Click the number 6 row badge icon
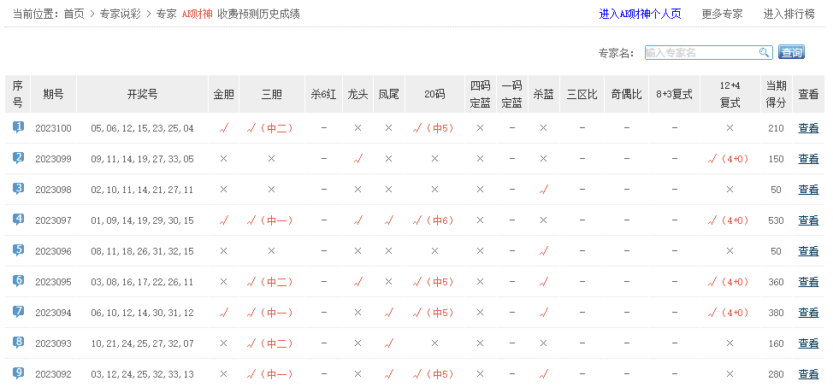Screen dimensions: 833x387 (18, 281)
